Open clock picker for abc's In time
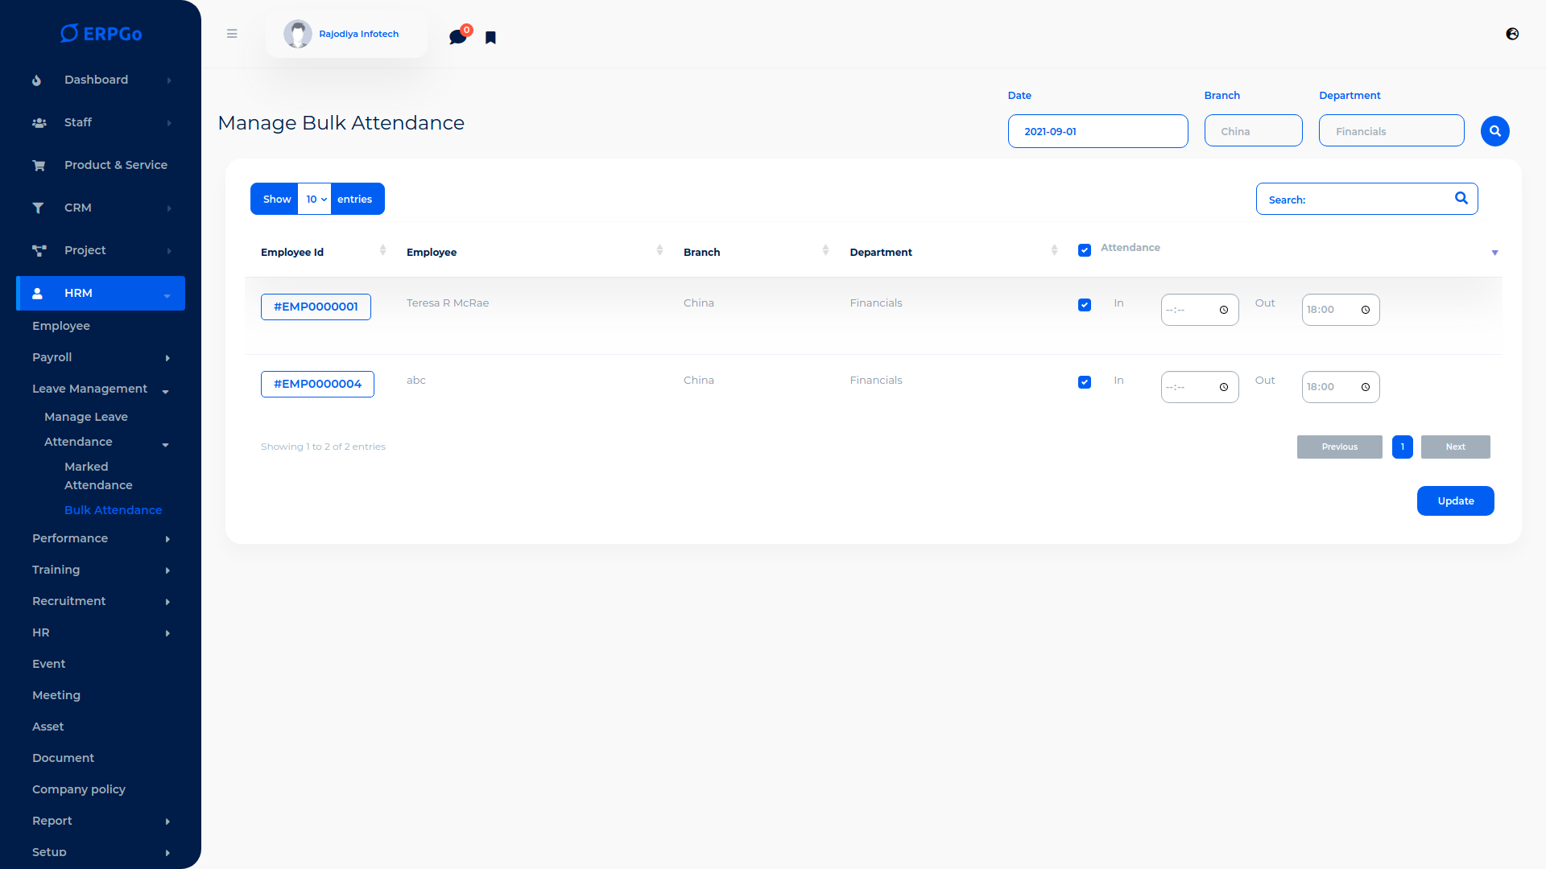 (x=1224, y=387)
